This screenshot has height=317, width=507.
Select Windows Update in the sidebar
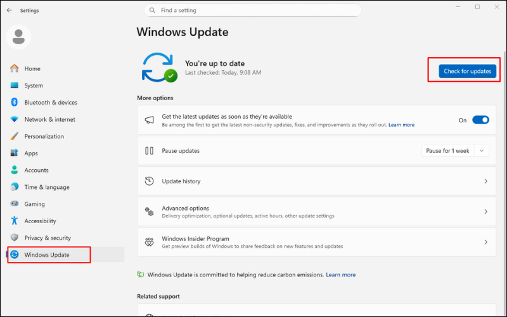(47, 255)
